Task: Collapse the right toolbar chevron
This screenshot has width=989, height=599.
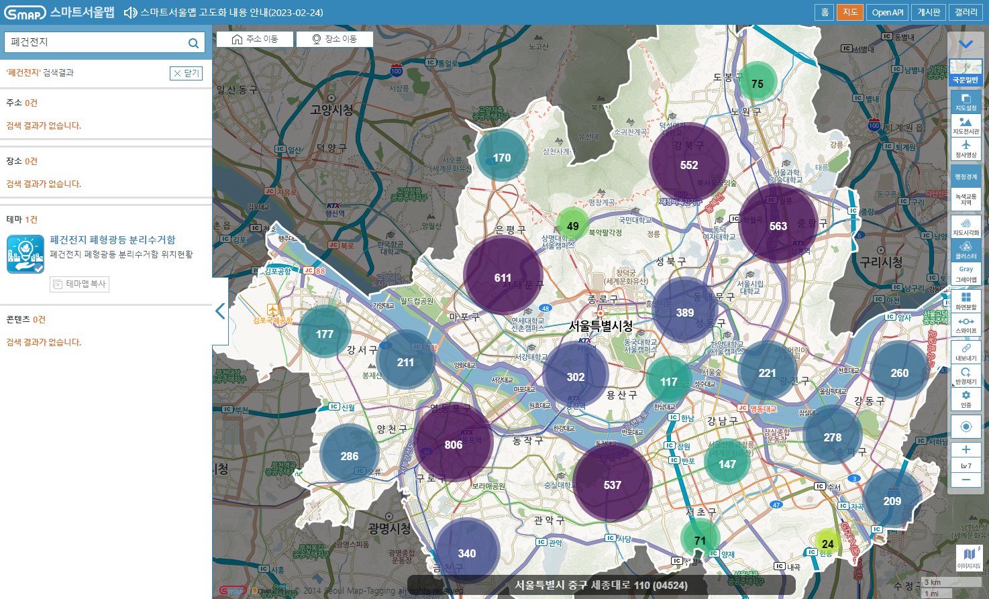Action: click(x=966, y=44)
